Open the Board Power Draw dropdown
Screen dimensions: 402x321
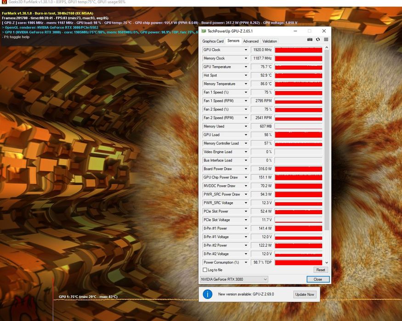pyautogui.click(x=246, y=169)
